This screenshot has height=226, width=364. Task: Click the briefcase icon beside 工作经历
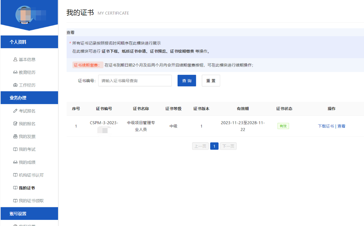(15, 85)
